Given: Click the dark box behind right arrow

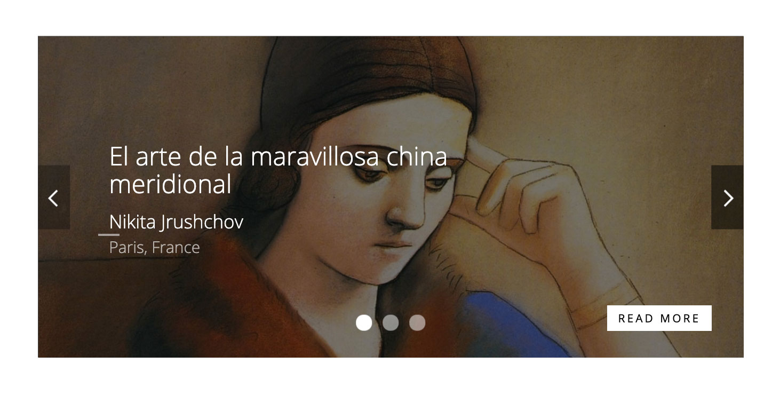Looking at the screenshot, I should tap(727, 197).
